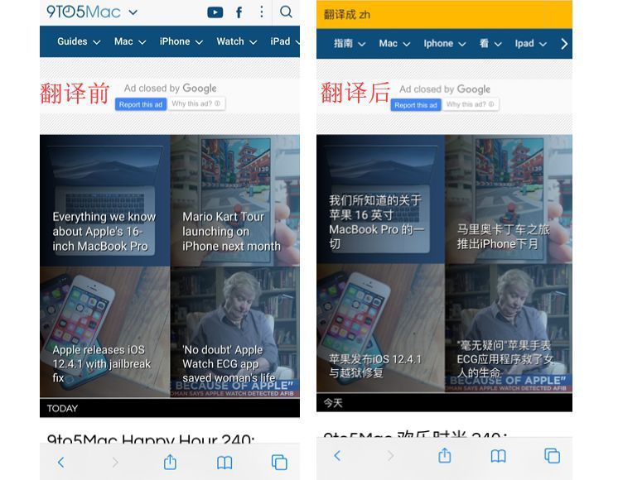Open Bookmarks in left Safari toolbar
This screenshot has height=480, width=618.
tap(225, 463)
